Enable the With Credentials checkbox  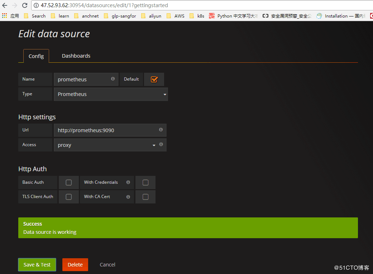[x=145, y=182]
